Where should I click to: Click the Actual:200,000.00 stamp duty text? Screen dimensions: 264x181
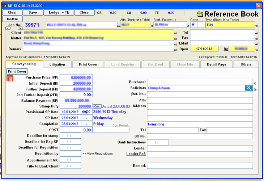tap(116, 106)
